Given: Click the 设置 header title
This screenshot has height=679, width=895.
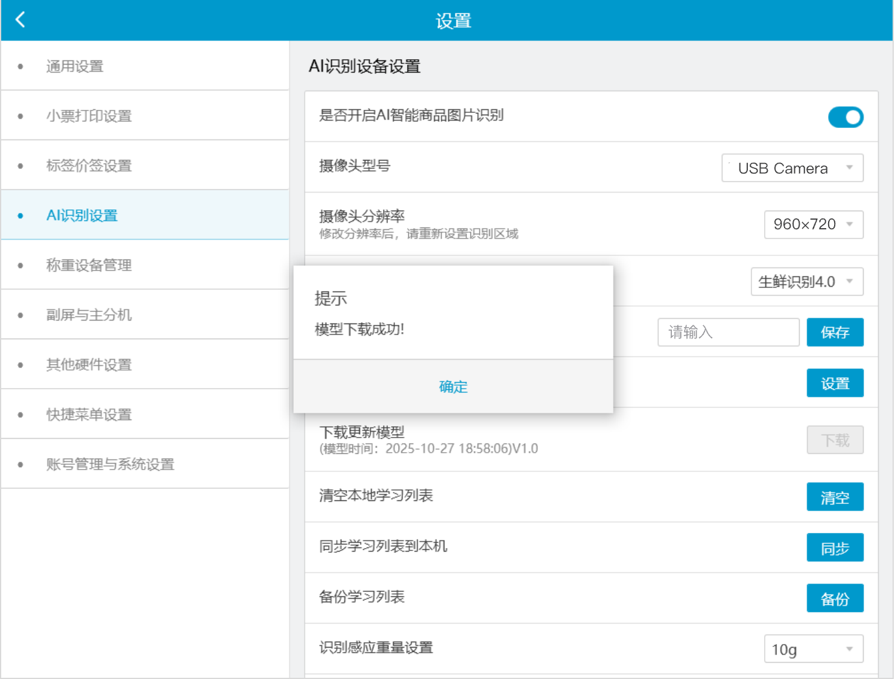Looking at the screenshot, I should 454,21.
